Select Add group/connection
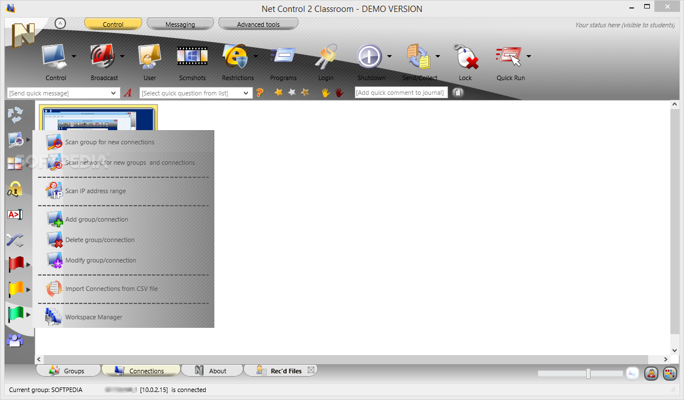 tap(123, 219)
